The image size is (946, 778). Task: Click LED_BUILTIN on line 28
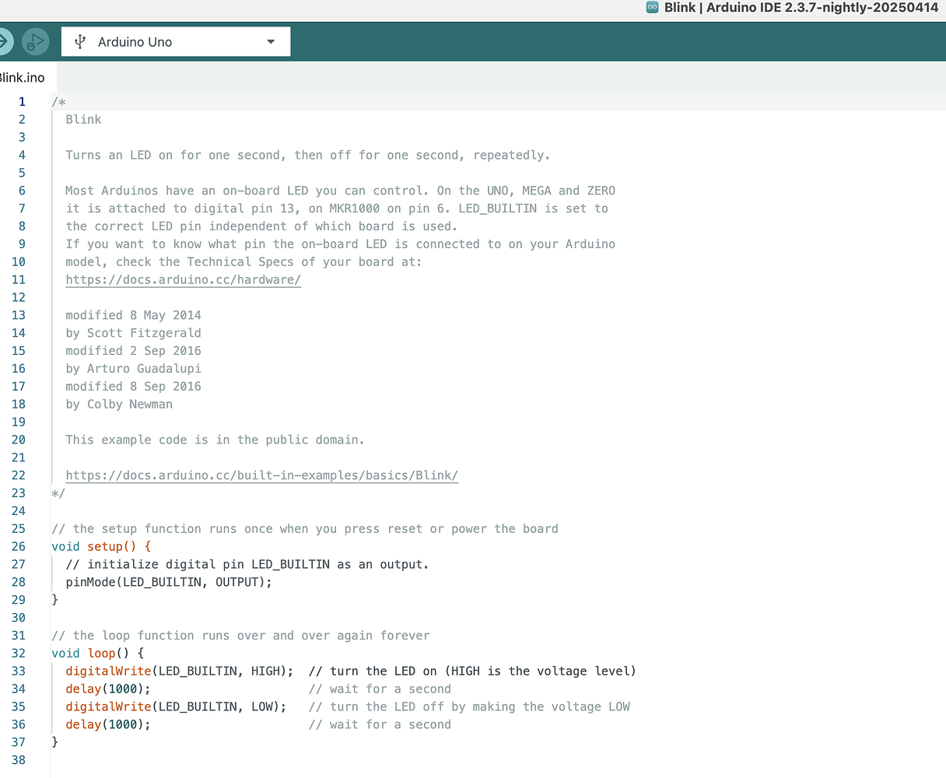(166, 582)
